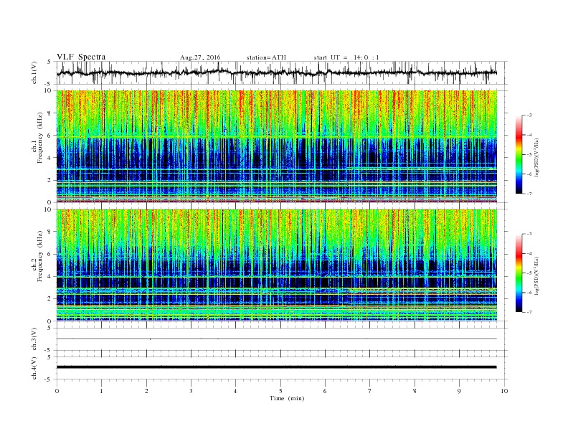
Task: Click the "1" minute tick label
Action: click(x=101, y=391)
